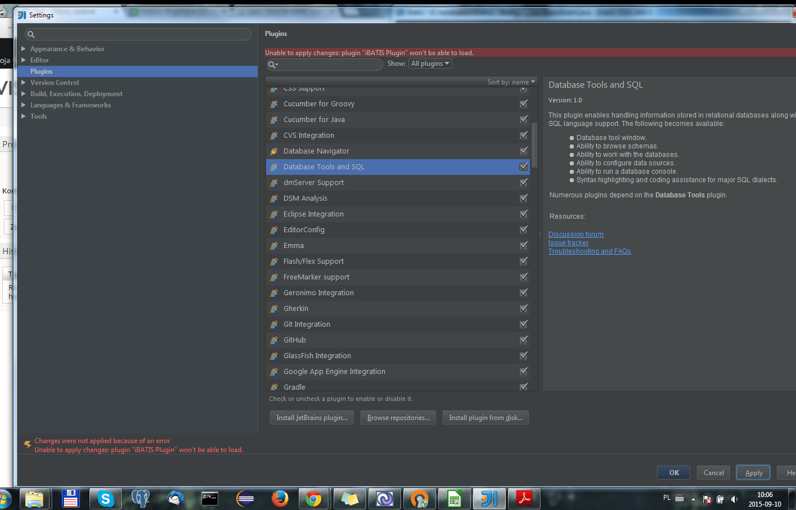The width and height of the screenshot is (796, 510).
Task: Click volume icon in system tray
Action: [734, 499]
